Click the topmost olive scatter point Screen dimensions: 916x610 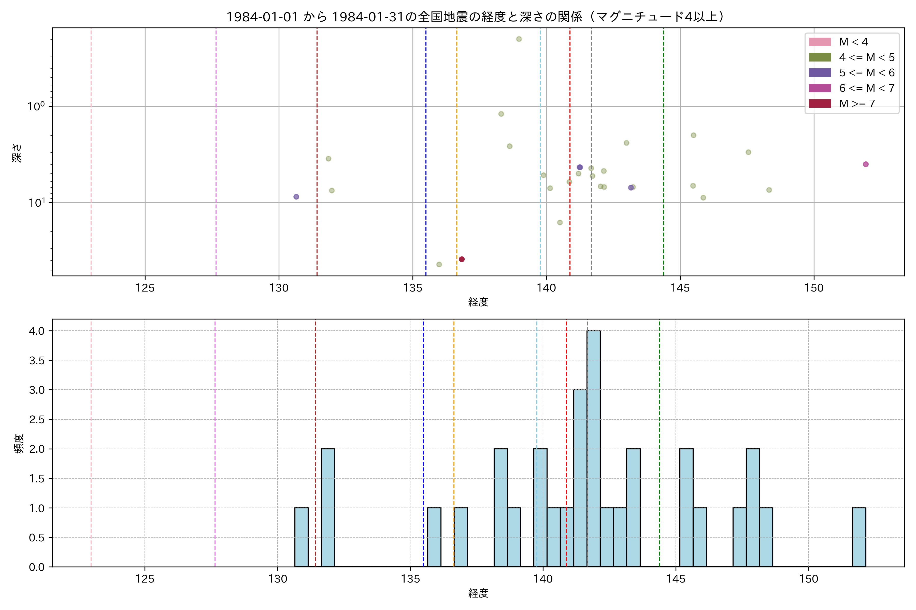click(519, 39)
